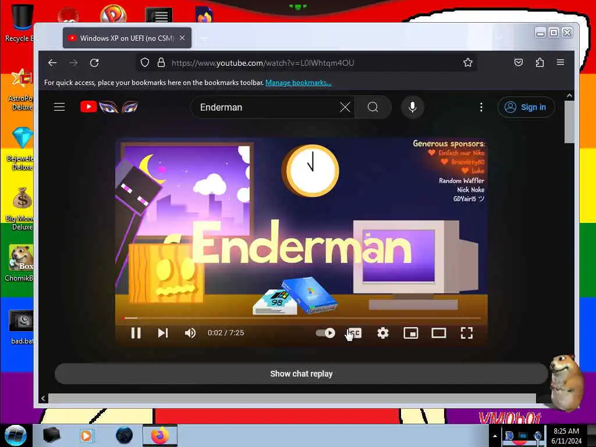Click page scrollbar up arrow
596x447 pixels.
tap(569, 96)
